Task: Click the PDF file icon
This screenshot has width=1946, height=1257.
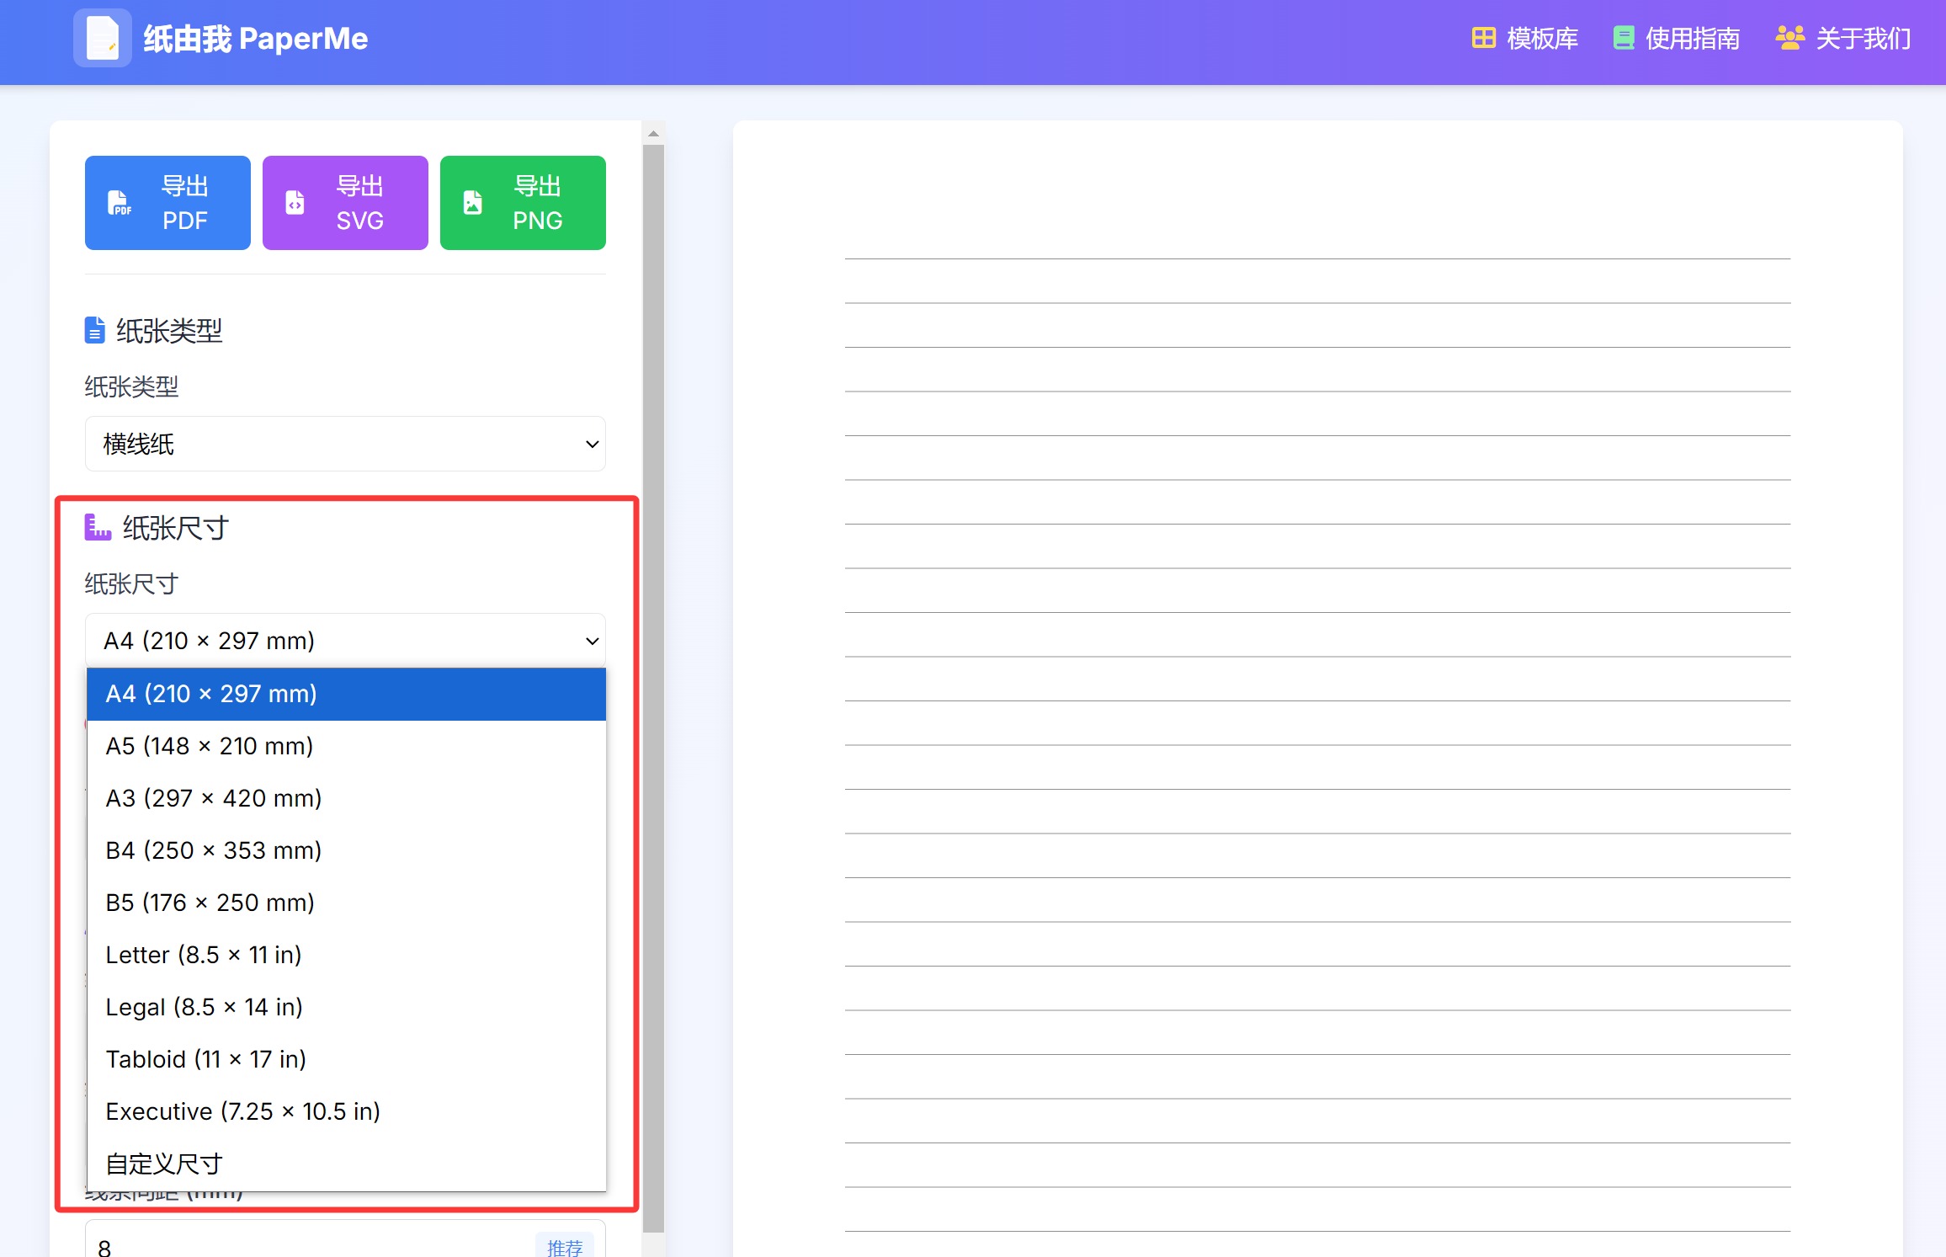Action: [120, 203]
